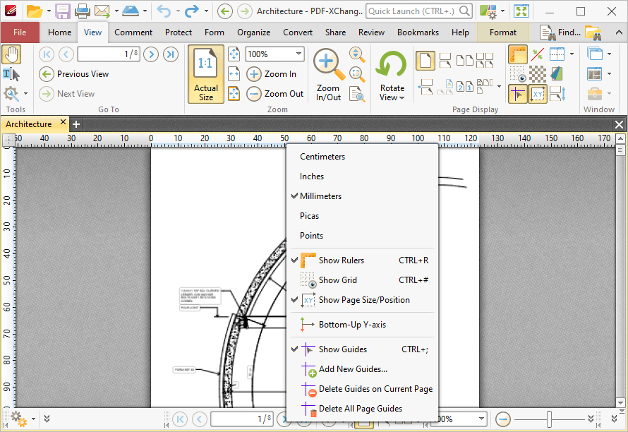Select Single Page layout

point(425,61)
